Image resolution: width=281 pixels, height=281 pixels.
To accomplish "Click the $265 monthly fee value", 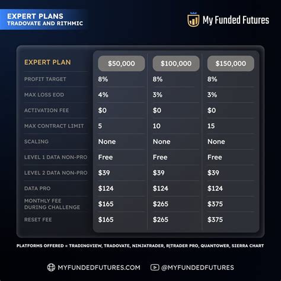I will click(x=161, y=204).
